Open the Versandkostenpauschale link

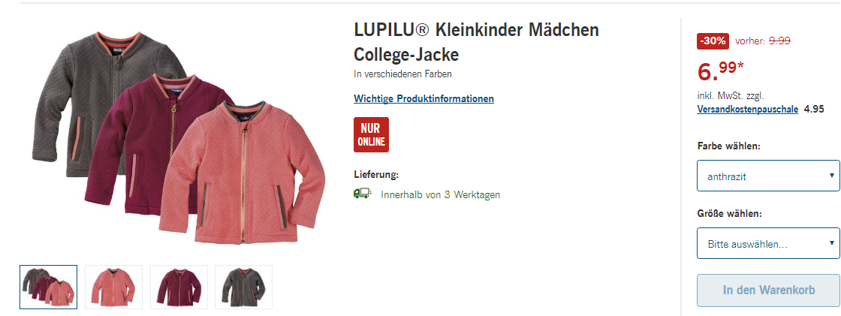748,110
